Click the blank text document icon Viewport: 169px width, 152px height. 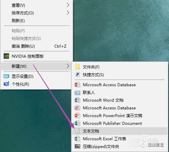(77, 131)
